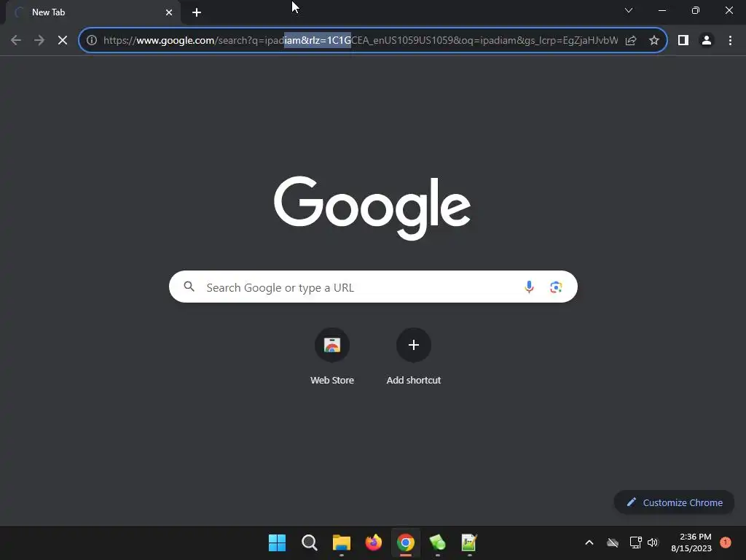
Task: Click the Chrome taskbar icon
Action: (x=405, y=542)
